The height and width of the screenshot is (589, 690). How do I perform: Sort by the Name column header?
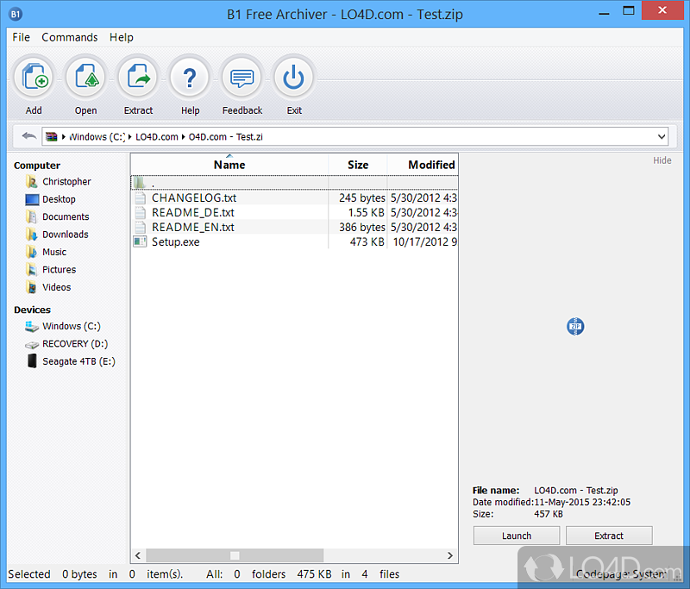[x=229, y=165]
